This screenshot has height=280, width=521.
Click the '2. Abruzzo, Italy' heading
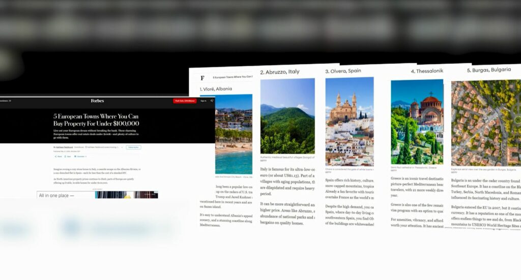(x=280, y=72)
